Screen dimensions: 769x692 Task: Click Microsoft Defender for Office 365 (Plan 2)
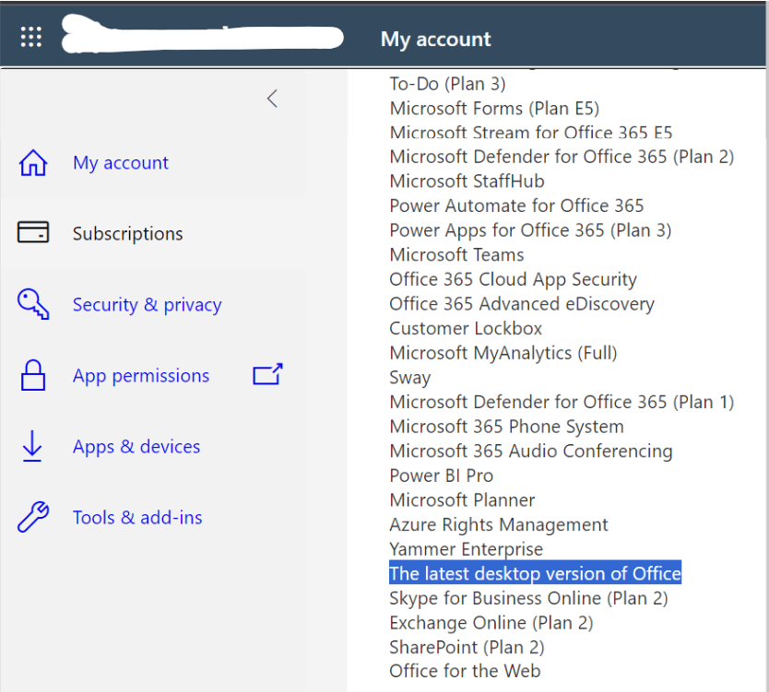point(562,157)
